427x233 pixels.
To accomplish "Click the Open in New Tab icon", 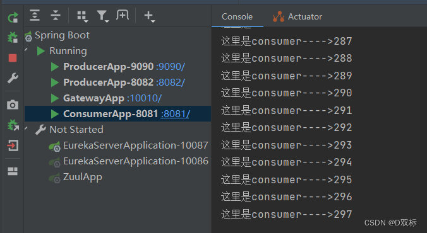I will click(123, 15).
